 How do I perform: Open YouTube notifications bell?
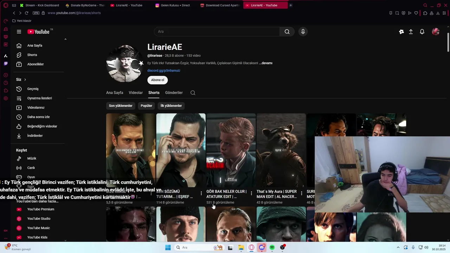coord(422,32)
